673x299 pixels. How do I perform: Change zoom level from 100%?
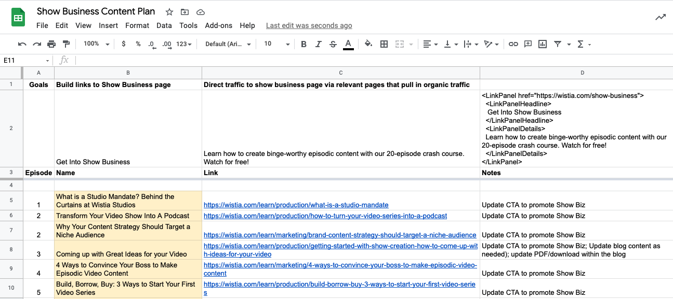tap(96, 44)
